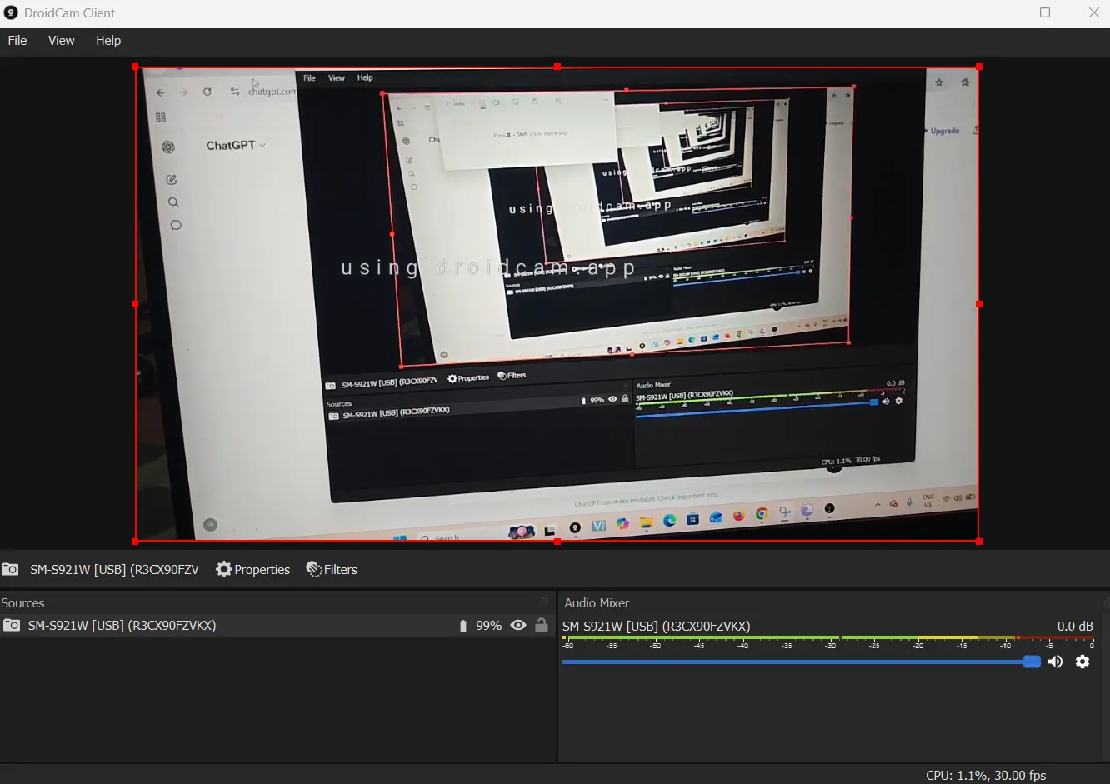Image resolution: width=1110 pixels, height=784 pixels.
Task: Click the SM-S921W name in the source toolbar
Action: click(114, 570)
